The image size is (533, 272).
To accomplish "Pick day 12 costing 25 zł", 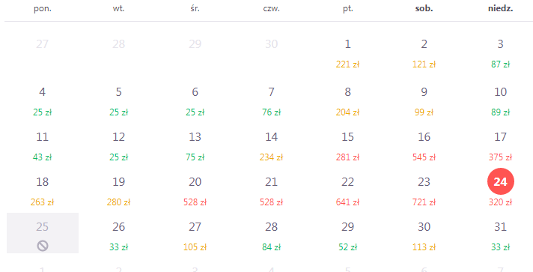I will click(x=118, y=146).
